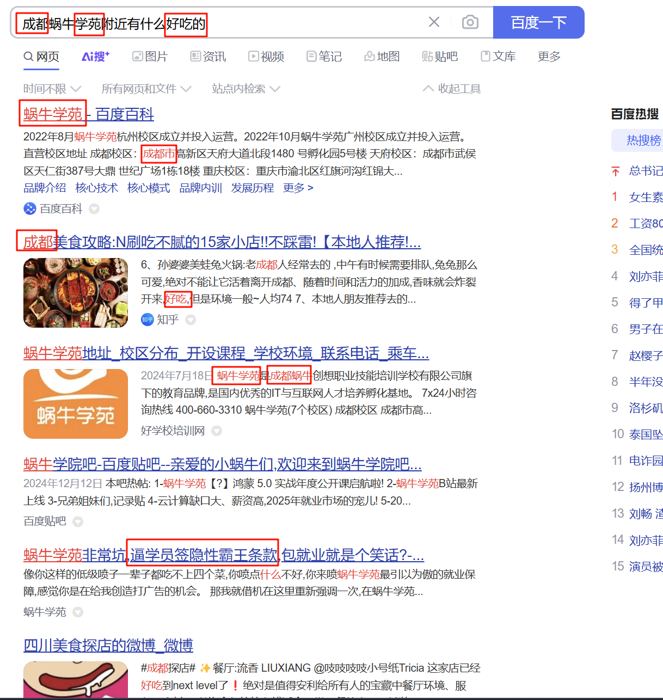Click the arrow icon beside 知乎 source

191,320
